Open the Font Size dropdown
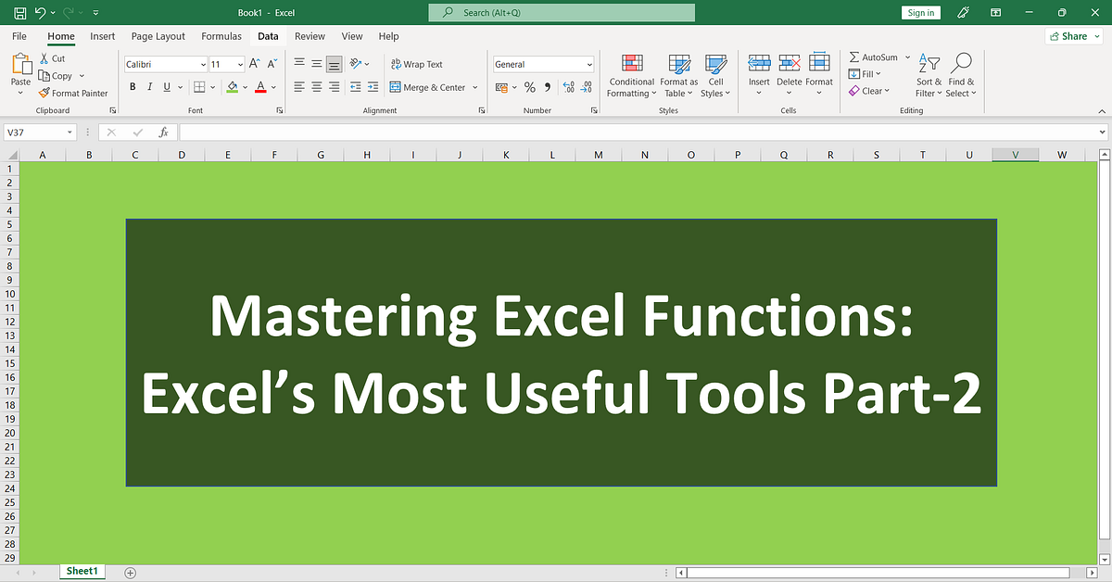 [239, 63]
